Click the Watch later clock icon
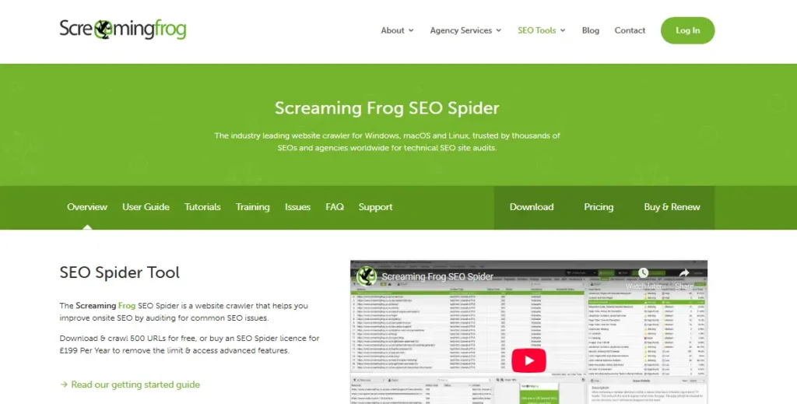 coord(644,273)
